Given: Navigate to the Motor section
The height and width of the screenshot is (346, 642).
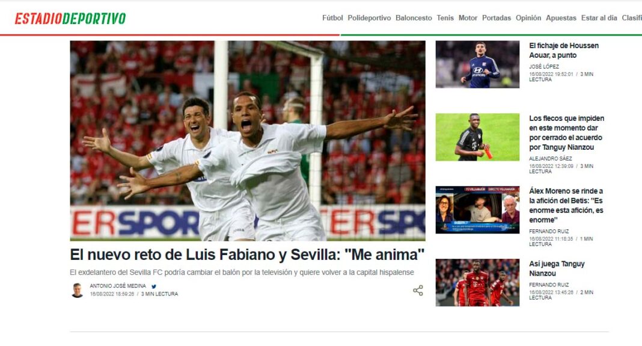Looking at the screenshot, I should click(x=468, y=18).
